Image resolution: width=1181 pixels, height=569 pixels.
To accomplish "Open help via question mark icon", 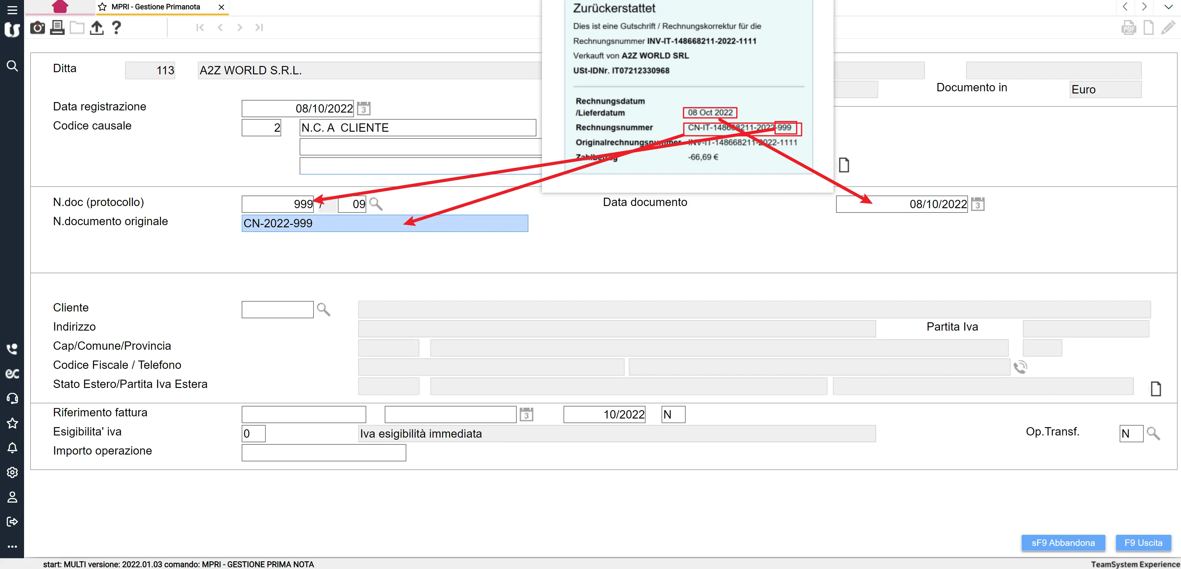I will 117,28.
